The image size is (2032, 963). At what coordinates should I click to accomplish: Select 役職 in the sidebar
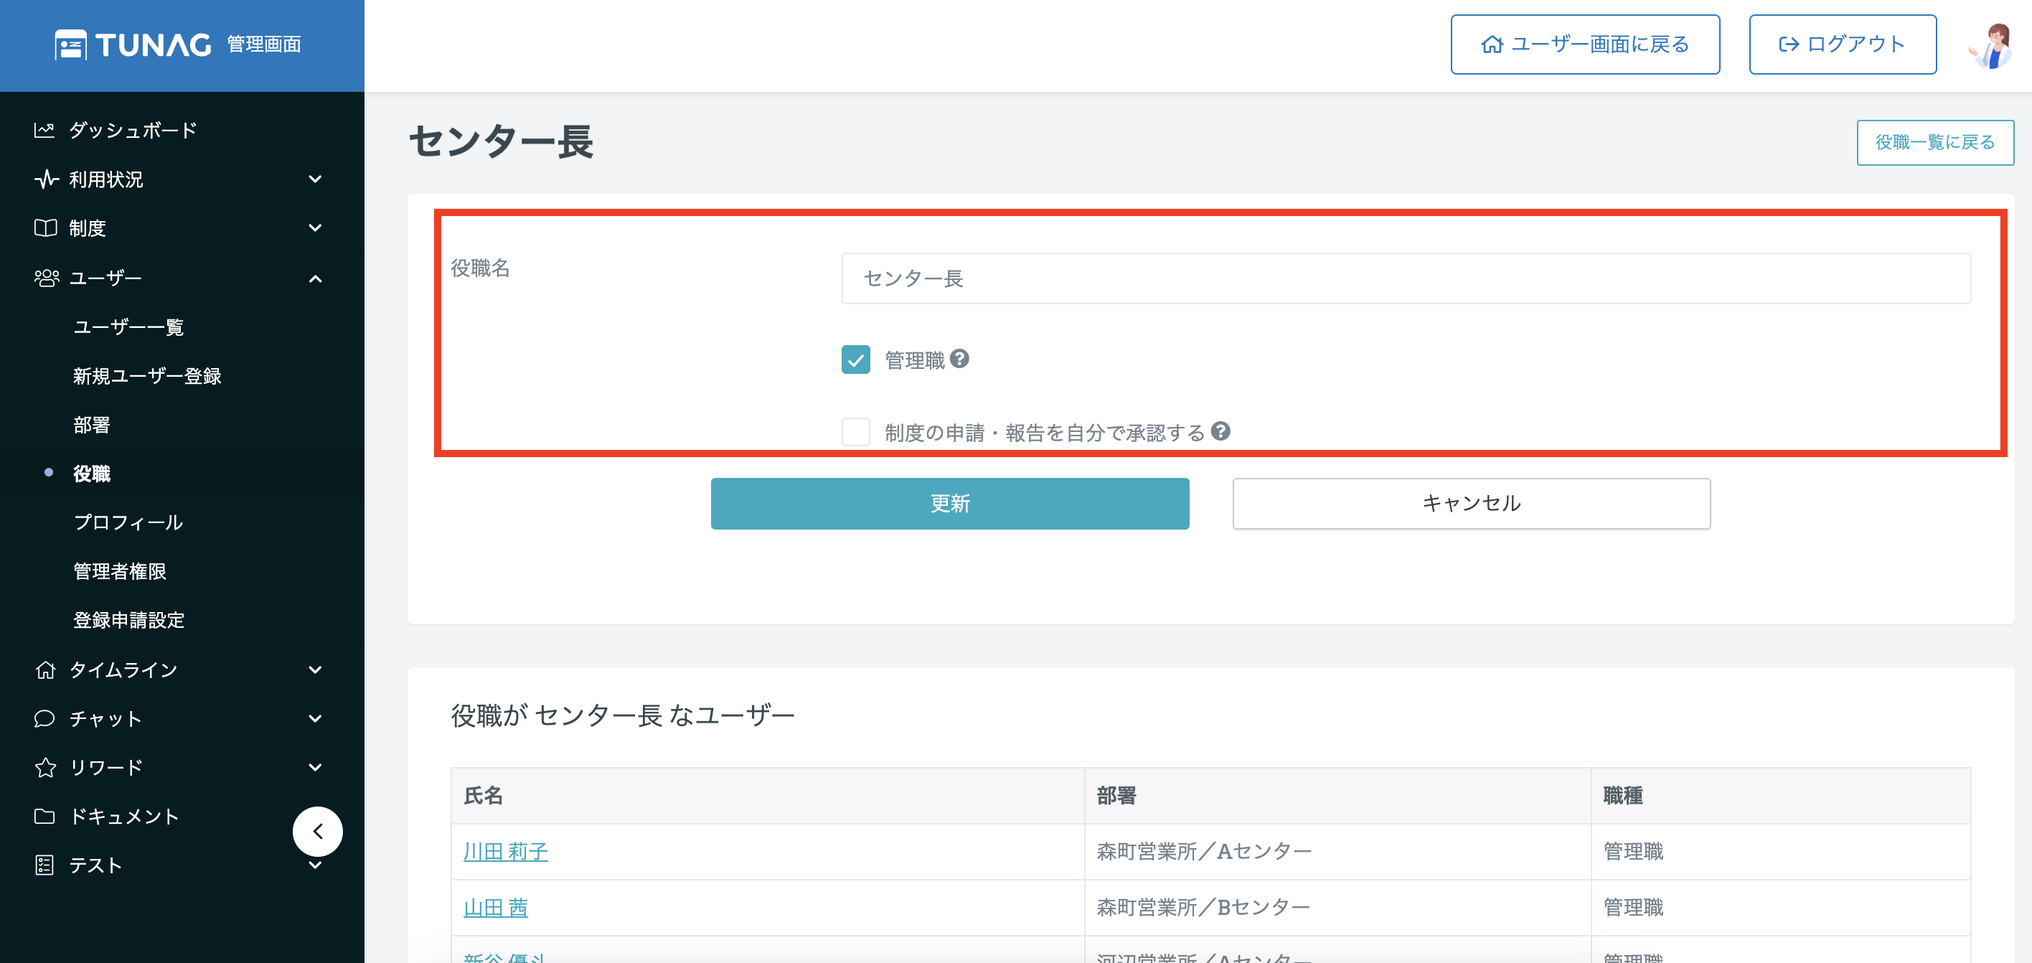[x=92, y=473]
